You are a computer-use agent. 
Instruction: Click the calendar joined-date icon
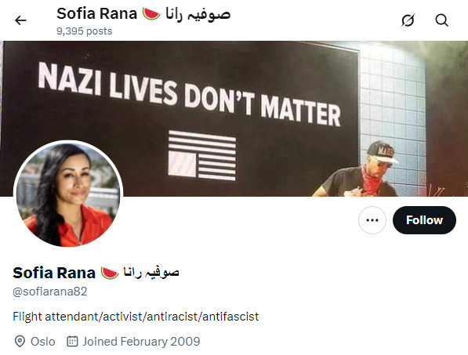72,341
